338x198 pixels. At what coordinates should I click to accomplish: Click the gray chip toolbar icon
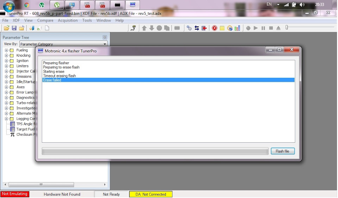177,28
